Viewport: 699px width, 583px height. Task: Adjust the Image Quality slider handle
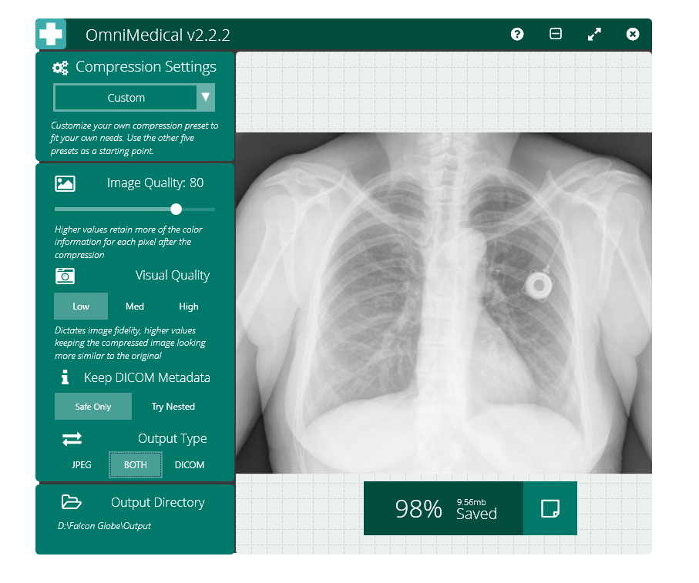click(176, 209)
